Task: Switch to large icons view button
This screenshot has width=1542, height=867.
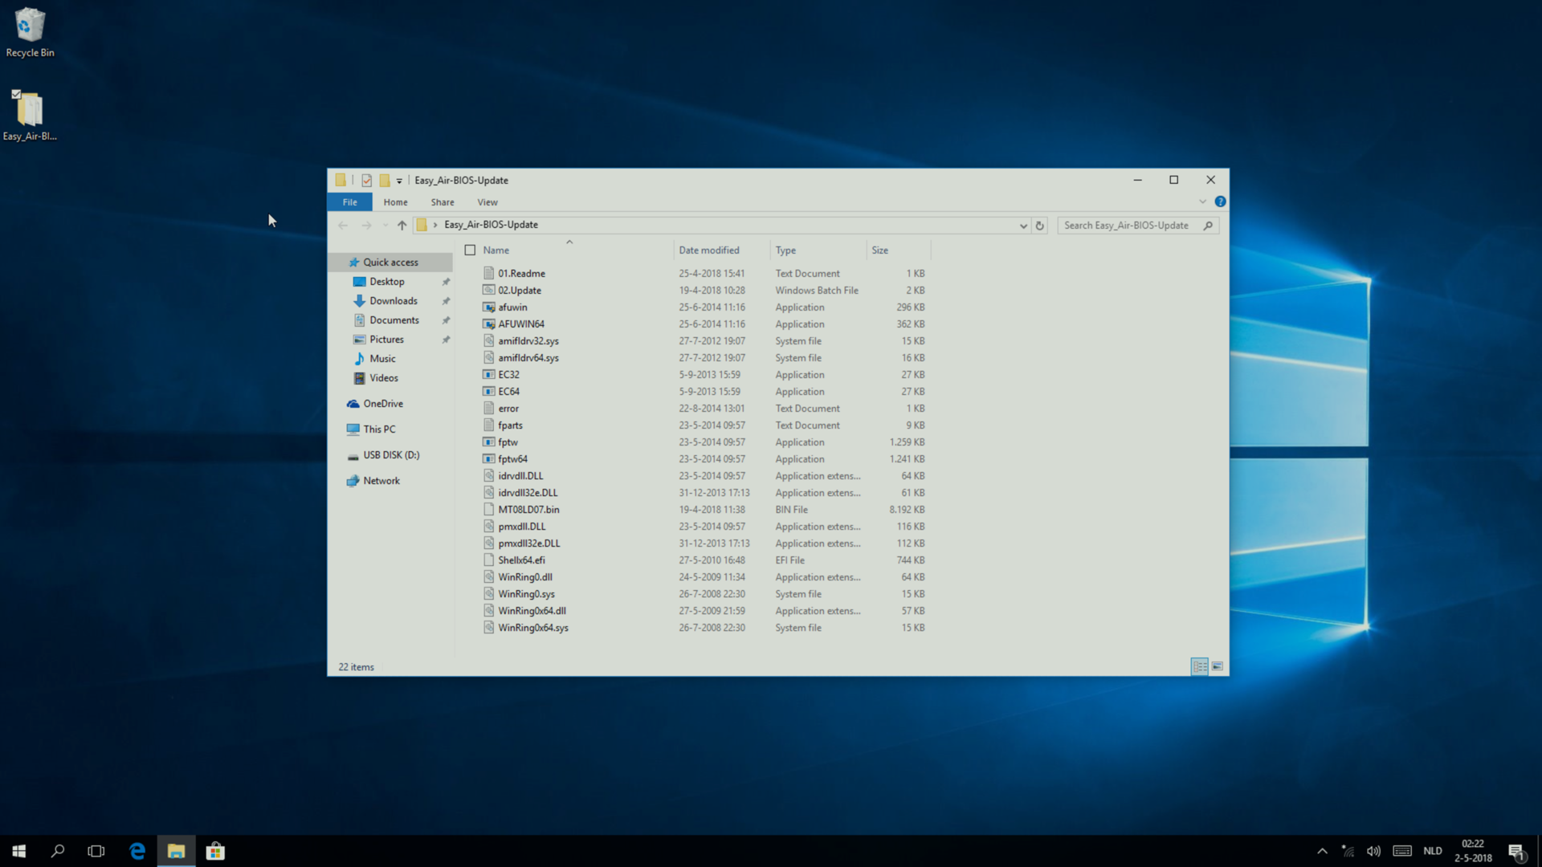Action: pos(1218,666)
